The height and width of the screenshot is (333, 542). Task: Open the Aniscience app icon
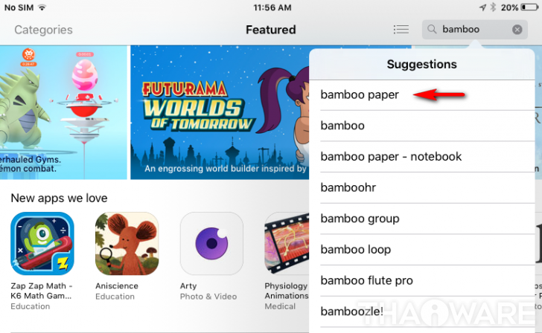click(127, 244)
